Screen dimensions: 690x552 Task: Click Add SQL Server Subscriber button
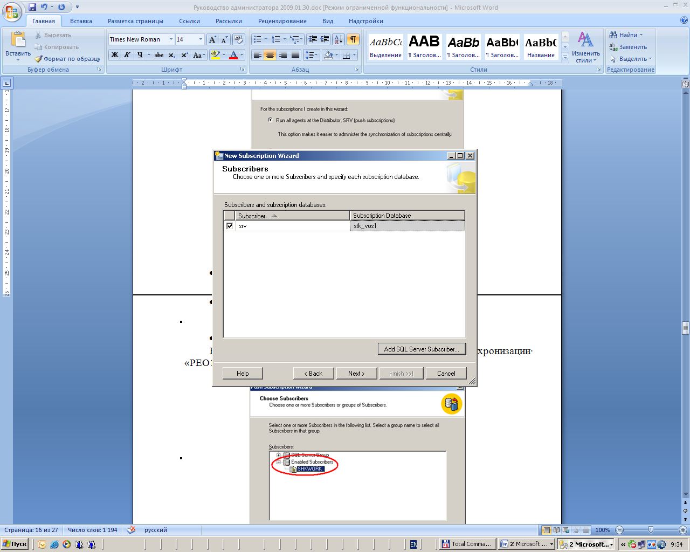tap(422, 349)
